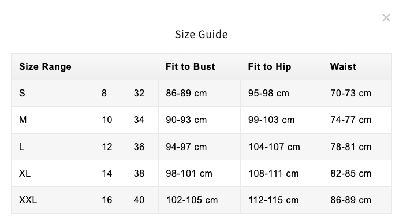Select the Fit to Hip header
Image resolution: width=403 pixels, height=224 pixels.
pyautogui.click(x=270, y=66)
